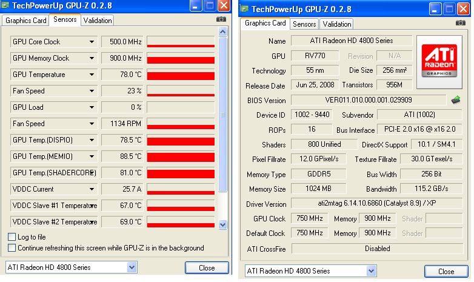Screen dimensions: 474x282
Task: Open the card selector in the Graphics Card window
Action: point(311,271)
